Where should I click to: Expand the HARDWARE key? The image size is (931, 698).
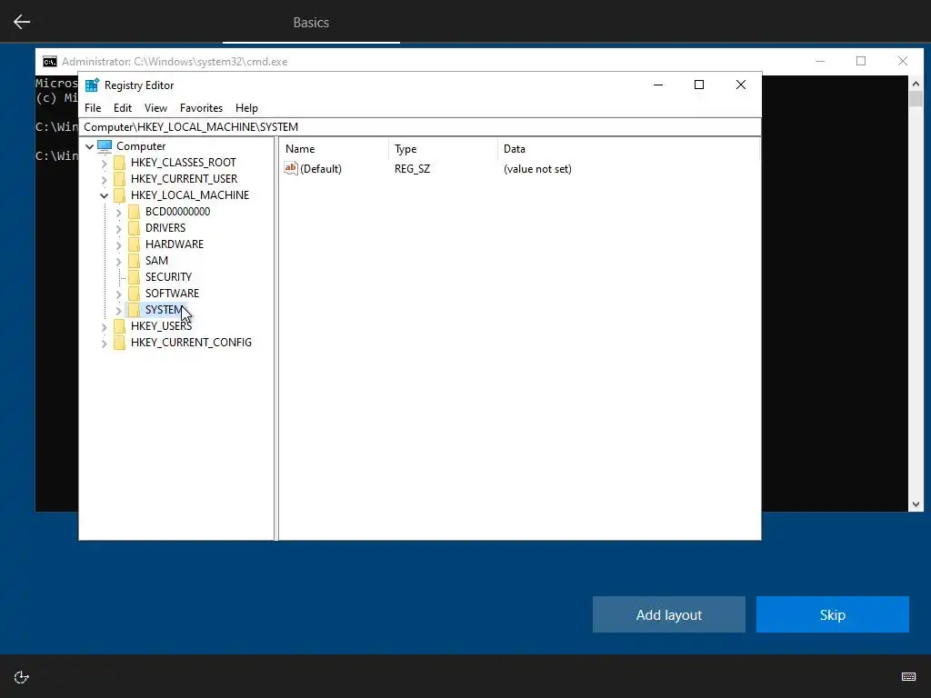coord(119,244)
